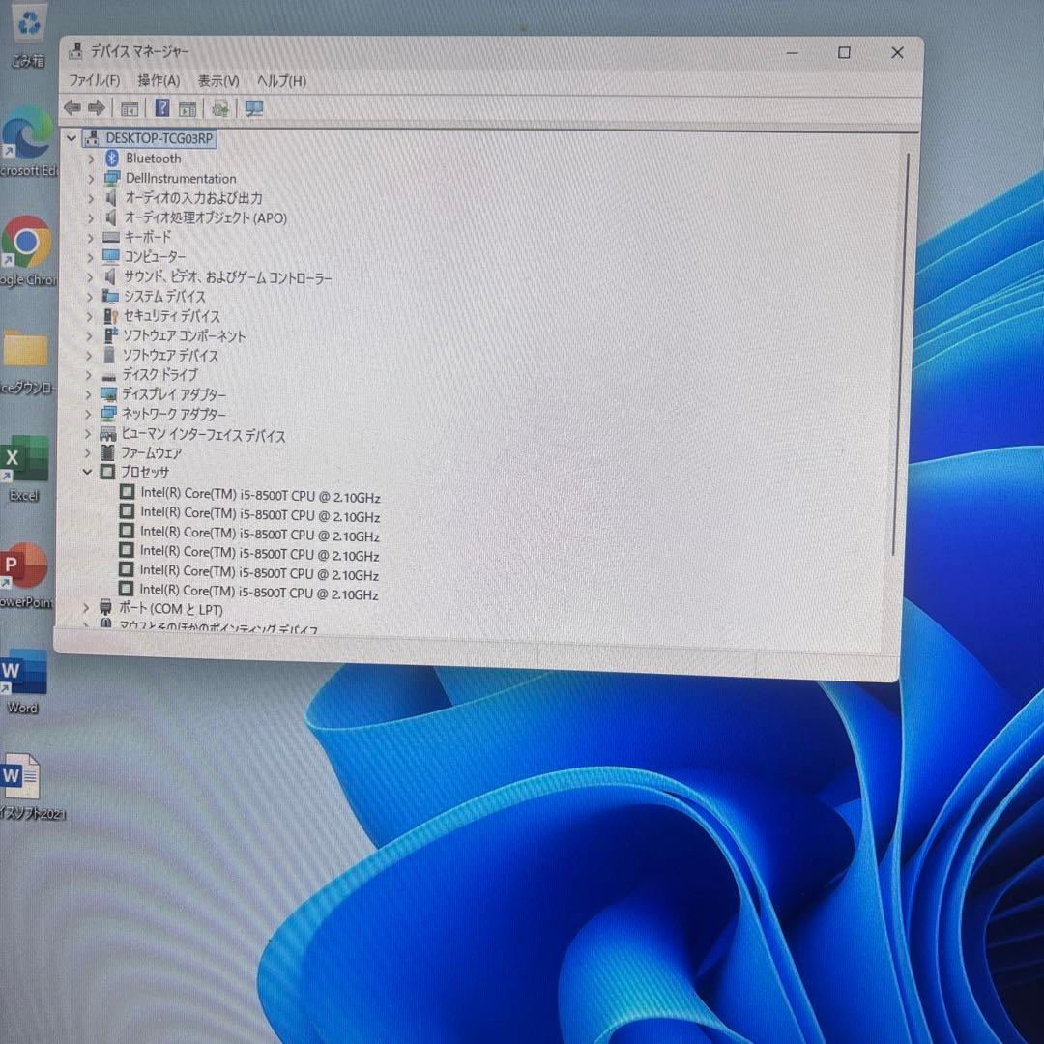The image size is (1044, 1044).
Task: Toggle the console tree pane toolbar icon
Action: pos(129,107)
